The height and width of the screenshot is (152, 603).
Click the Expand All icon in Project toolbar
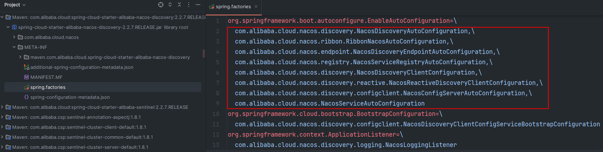170,5
